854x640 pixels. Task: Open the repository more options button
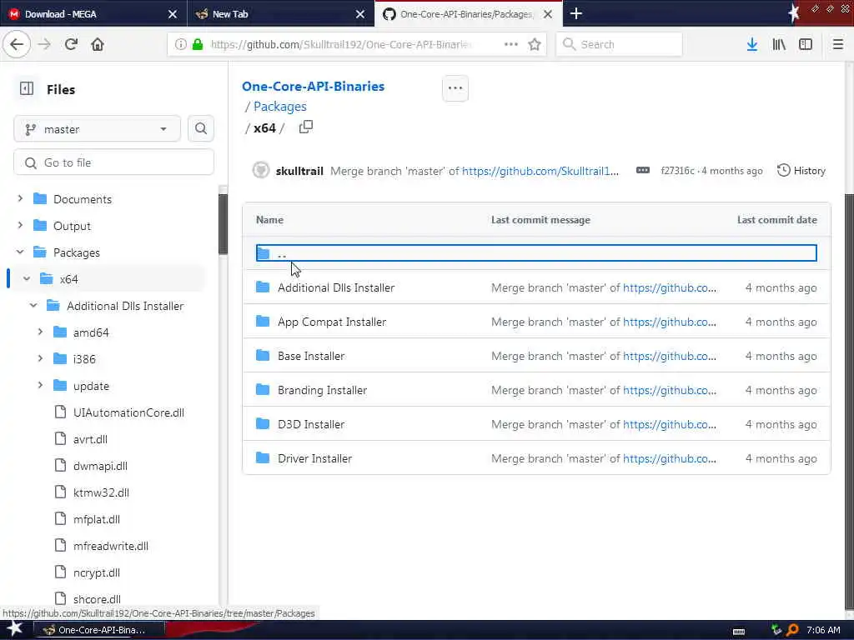coord(455,88)
